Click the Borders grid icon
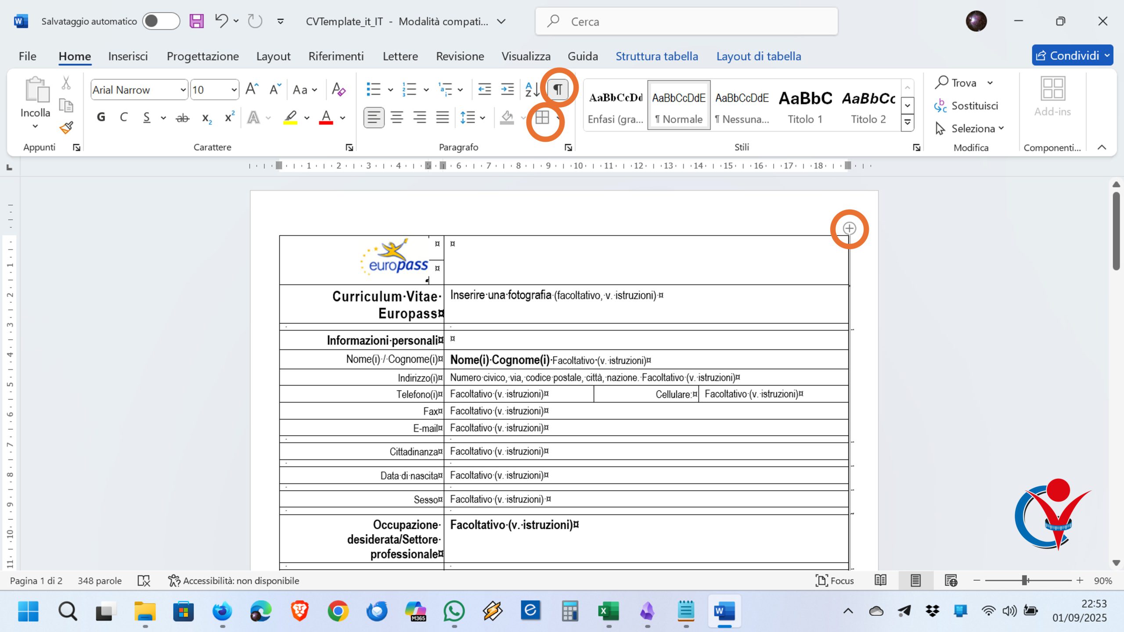Screen dimensions: 1124x632 (x=542, y=118)
